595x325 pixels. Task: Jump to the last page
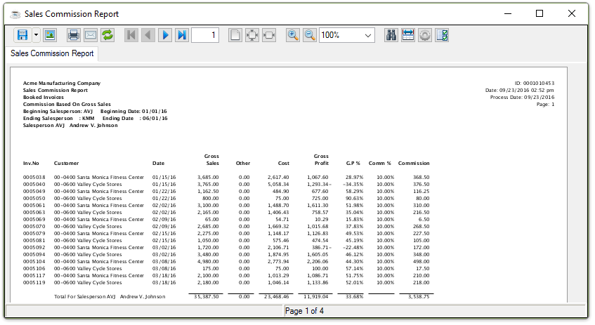click(182, 35)
